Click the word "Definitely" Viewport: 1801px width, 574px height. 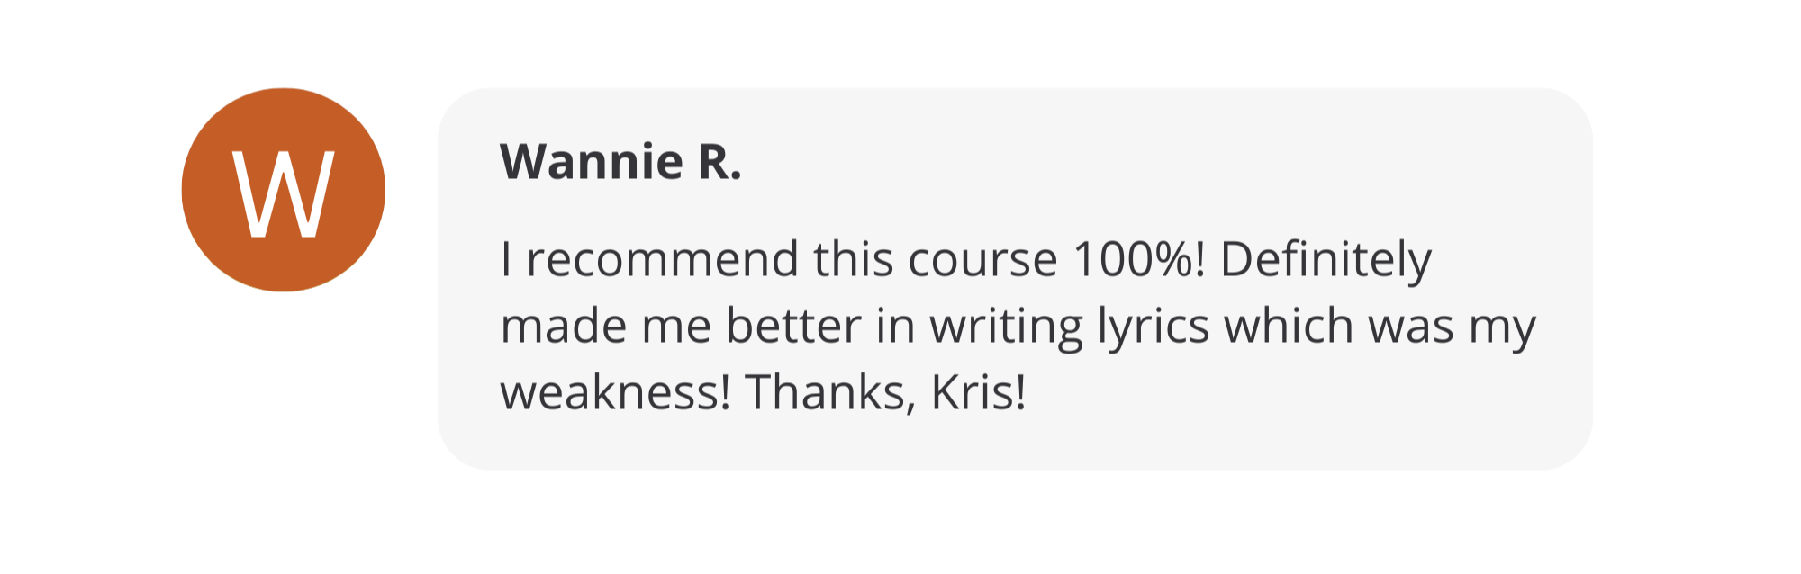[x=1325, y=260]
